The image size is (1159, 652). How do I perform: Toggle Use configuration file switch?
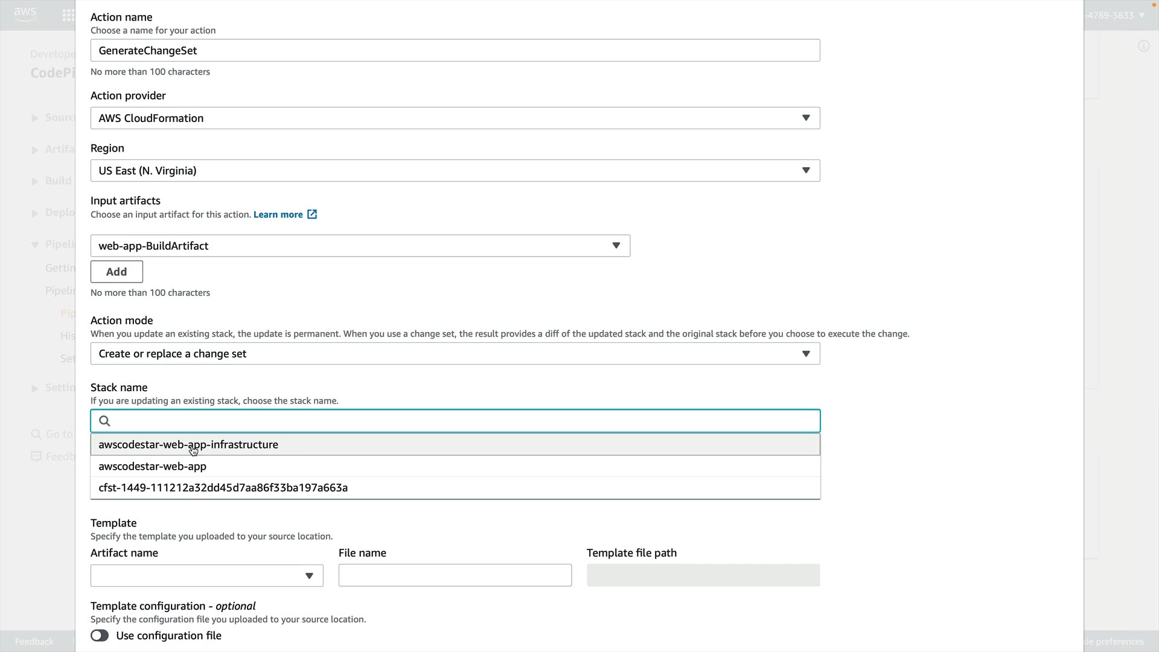pyautogui.click(x=100, y=636)
